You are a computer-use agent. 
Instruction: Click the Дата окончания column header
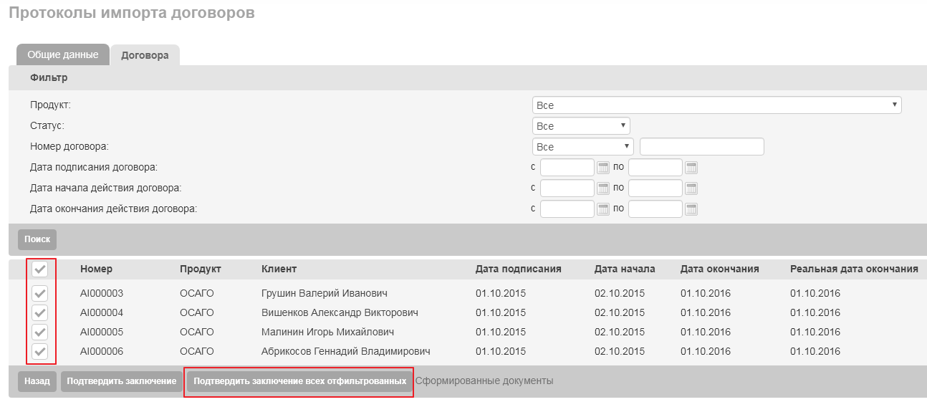pyautogui.click(x=720, y=269)
